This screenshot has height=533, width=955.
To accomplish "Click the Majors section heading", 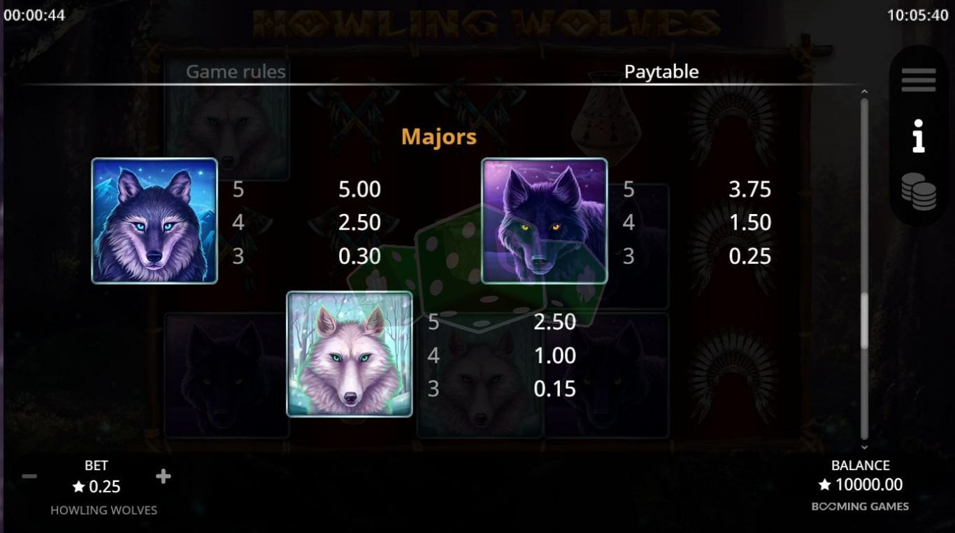I will pos(439,136).
